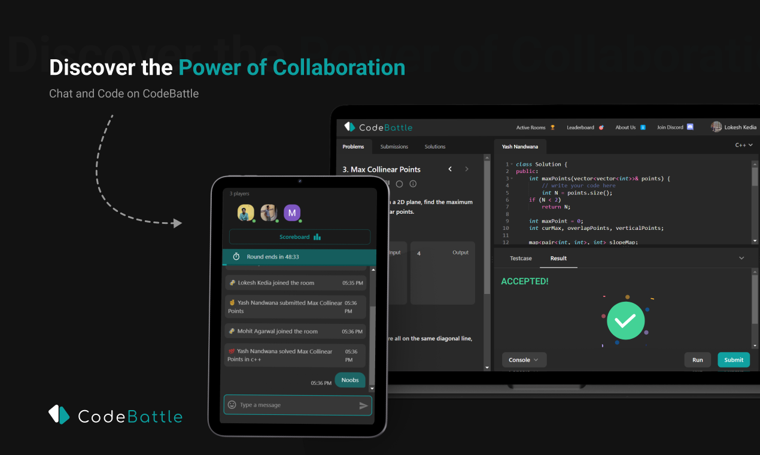Click the Run button

[x=698, y=360]
